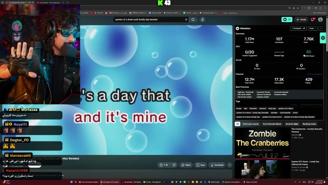Open the YouTube account avatar menu

click(320, 20)
